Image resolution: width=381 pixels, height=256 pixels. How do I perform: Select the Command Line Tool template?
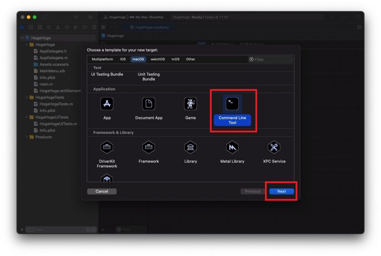(x=232, y=110)
